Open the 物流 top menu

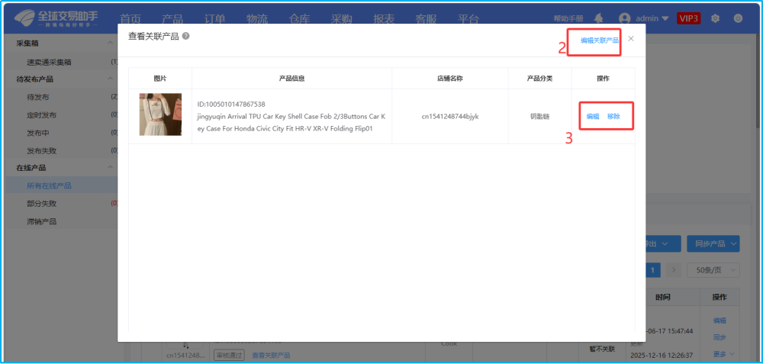[x=257, y=19]
